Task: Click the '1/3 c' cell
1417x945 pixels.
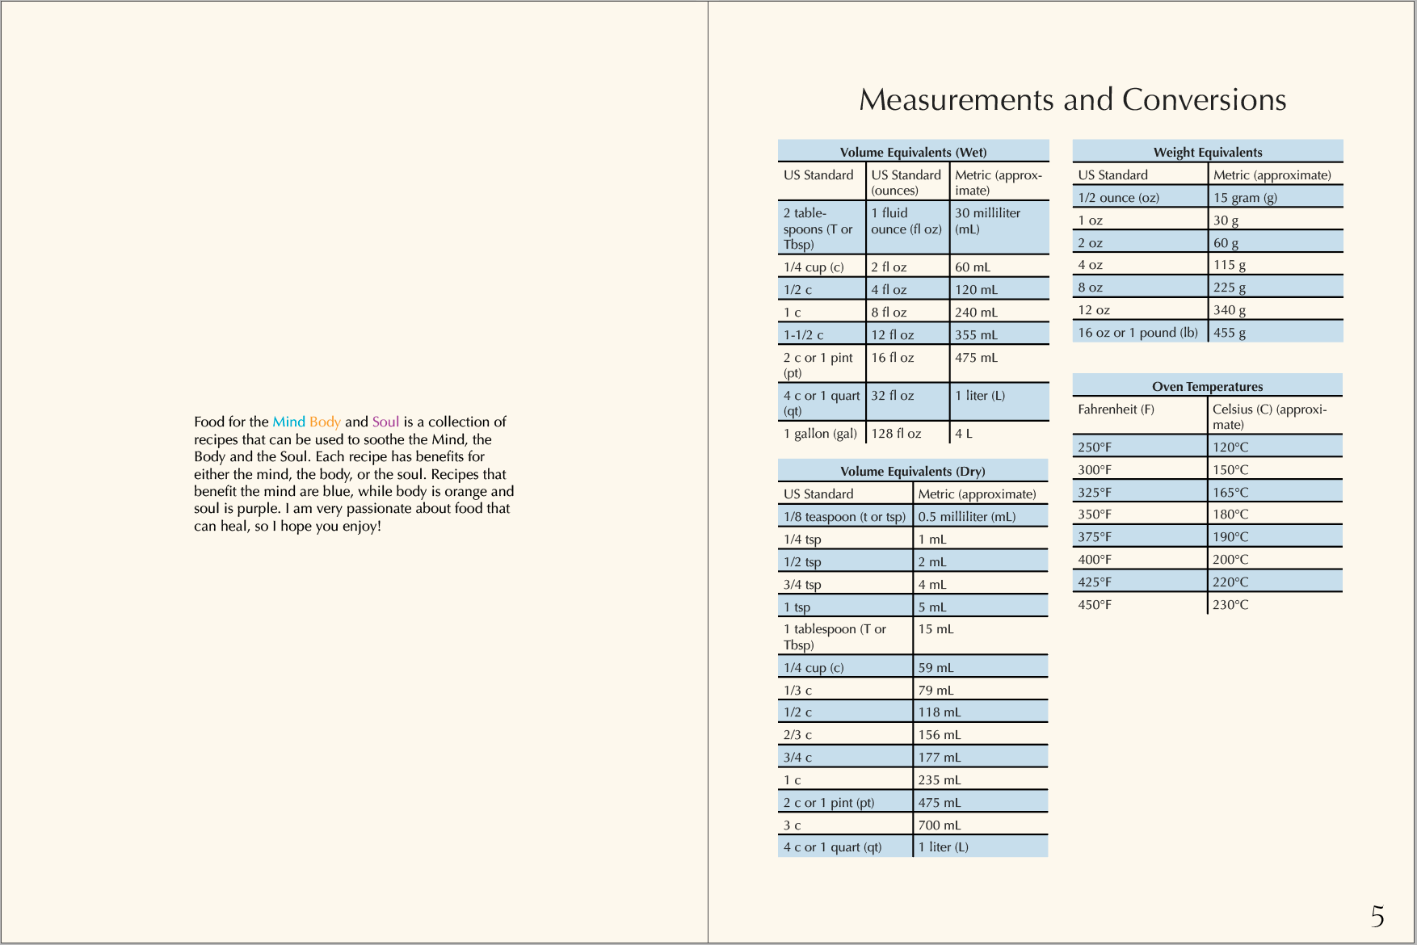Action: coord(845,690)
